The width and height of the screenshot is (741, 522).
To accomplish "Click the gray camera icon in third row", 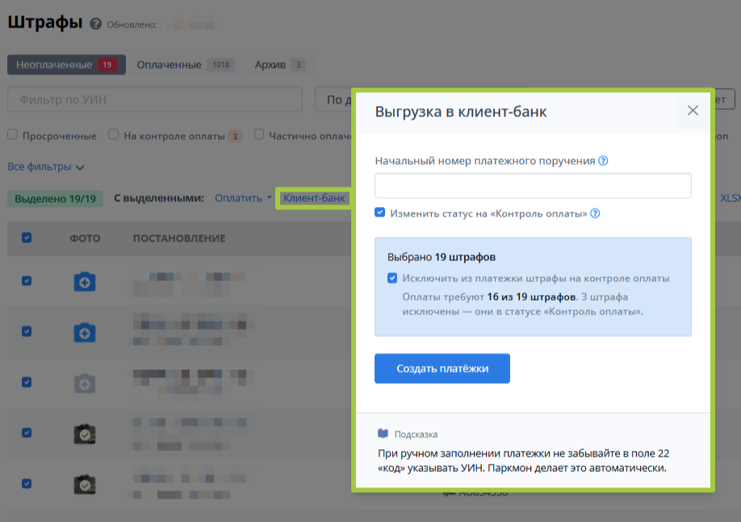I will pos(85,383).
